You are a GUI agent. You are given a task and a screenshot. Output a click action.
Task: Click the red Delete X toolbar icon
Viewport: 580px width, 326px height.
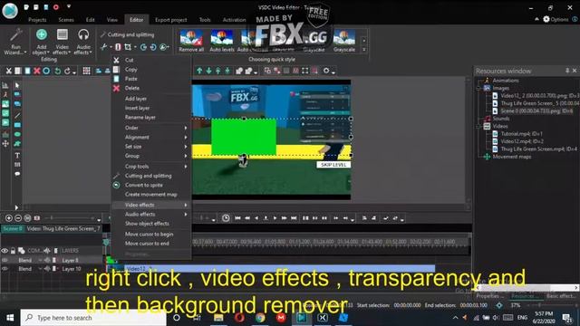coord(36,71)
